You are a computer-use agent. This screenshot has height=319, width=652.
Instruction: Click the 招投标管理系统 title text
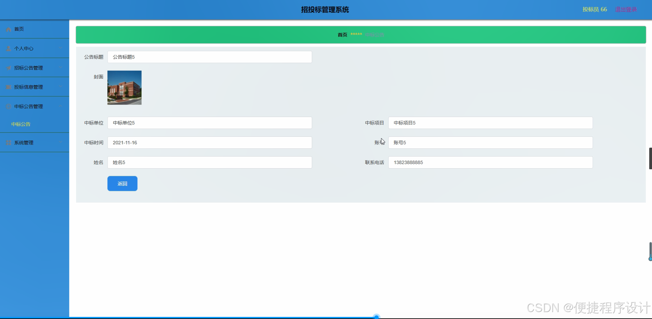pos(325,10)
